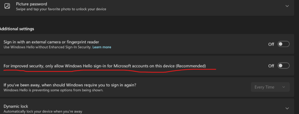Image resolution: width=299 pixels, height=114 pixels.
Task: Open the Learn more link
Action: (x=102, y=47)
